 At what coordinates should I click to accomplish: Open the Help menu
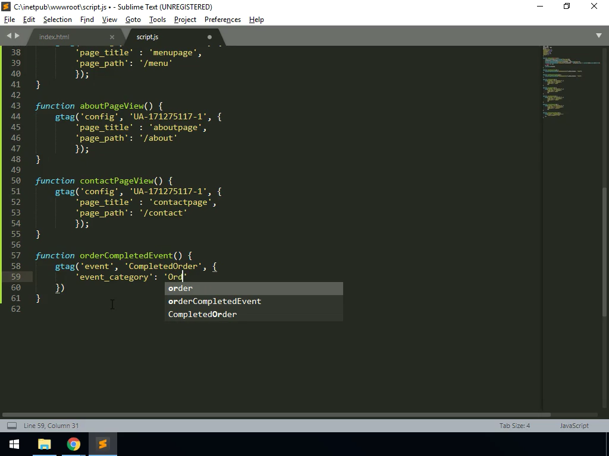tap(256, 20)
